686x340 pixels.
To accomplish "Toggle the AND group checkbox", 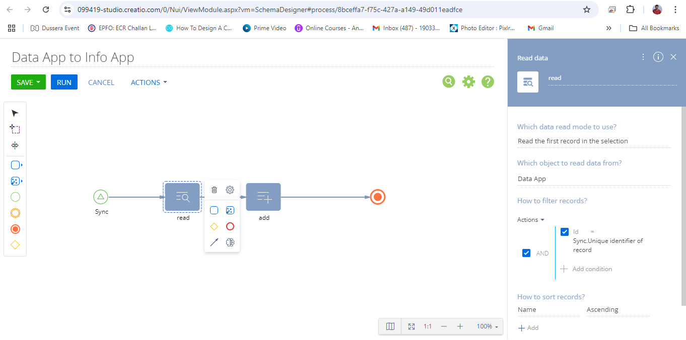I will (526, 253).
